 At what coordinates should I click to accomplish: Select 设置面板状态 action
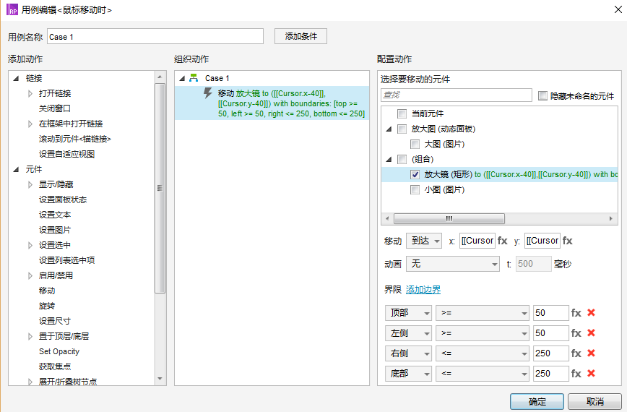coord(63,199)
